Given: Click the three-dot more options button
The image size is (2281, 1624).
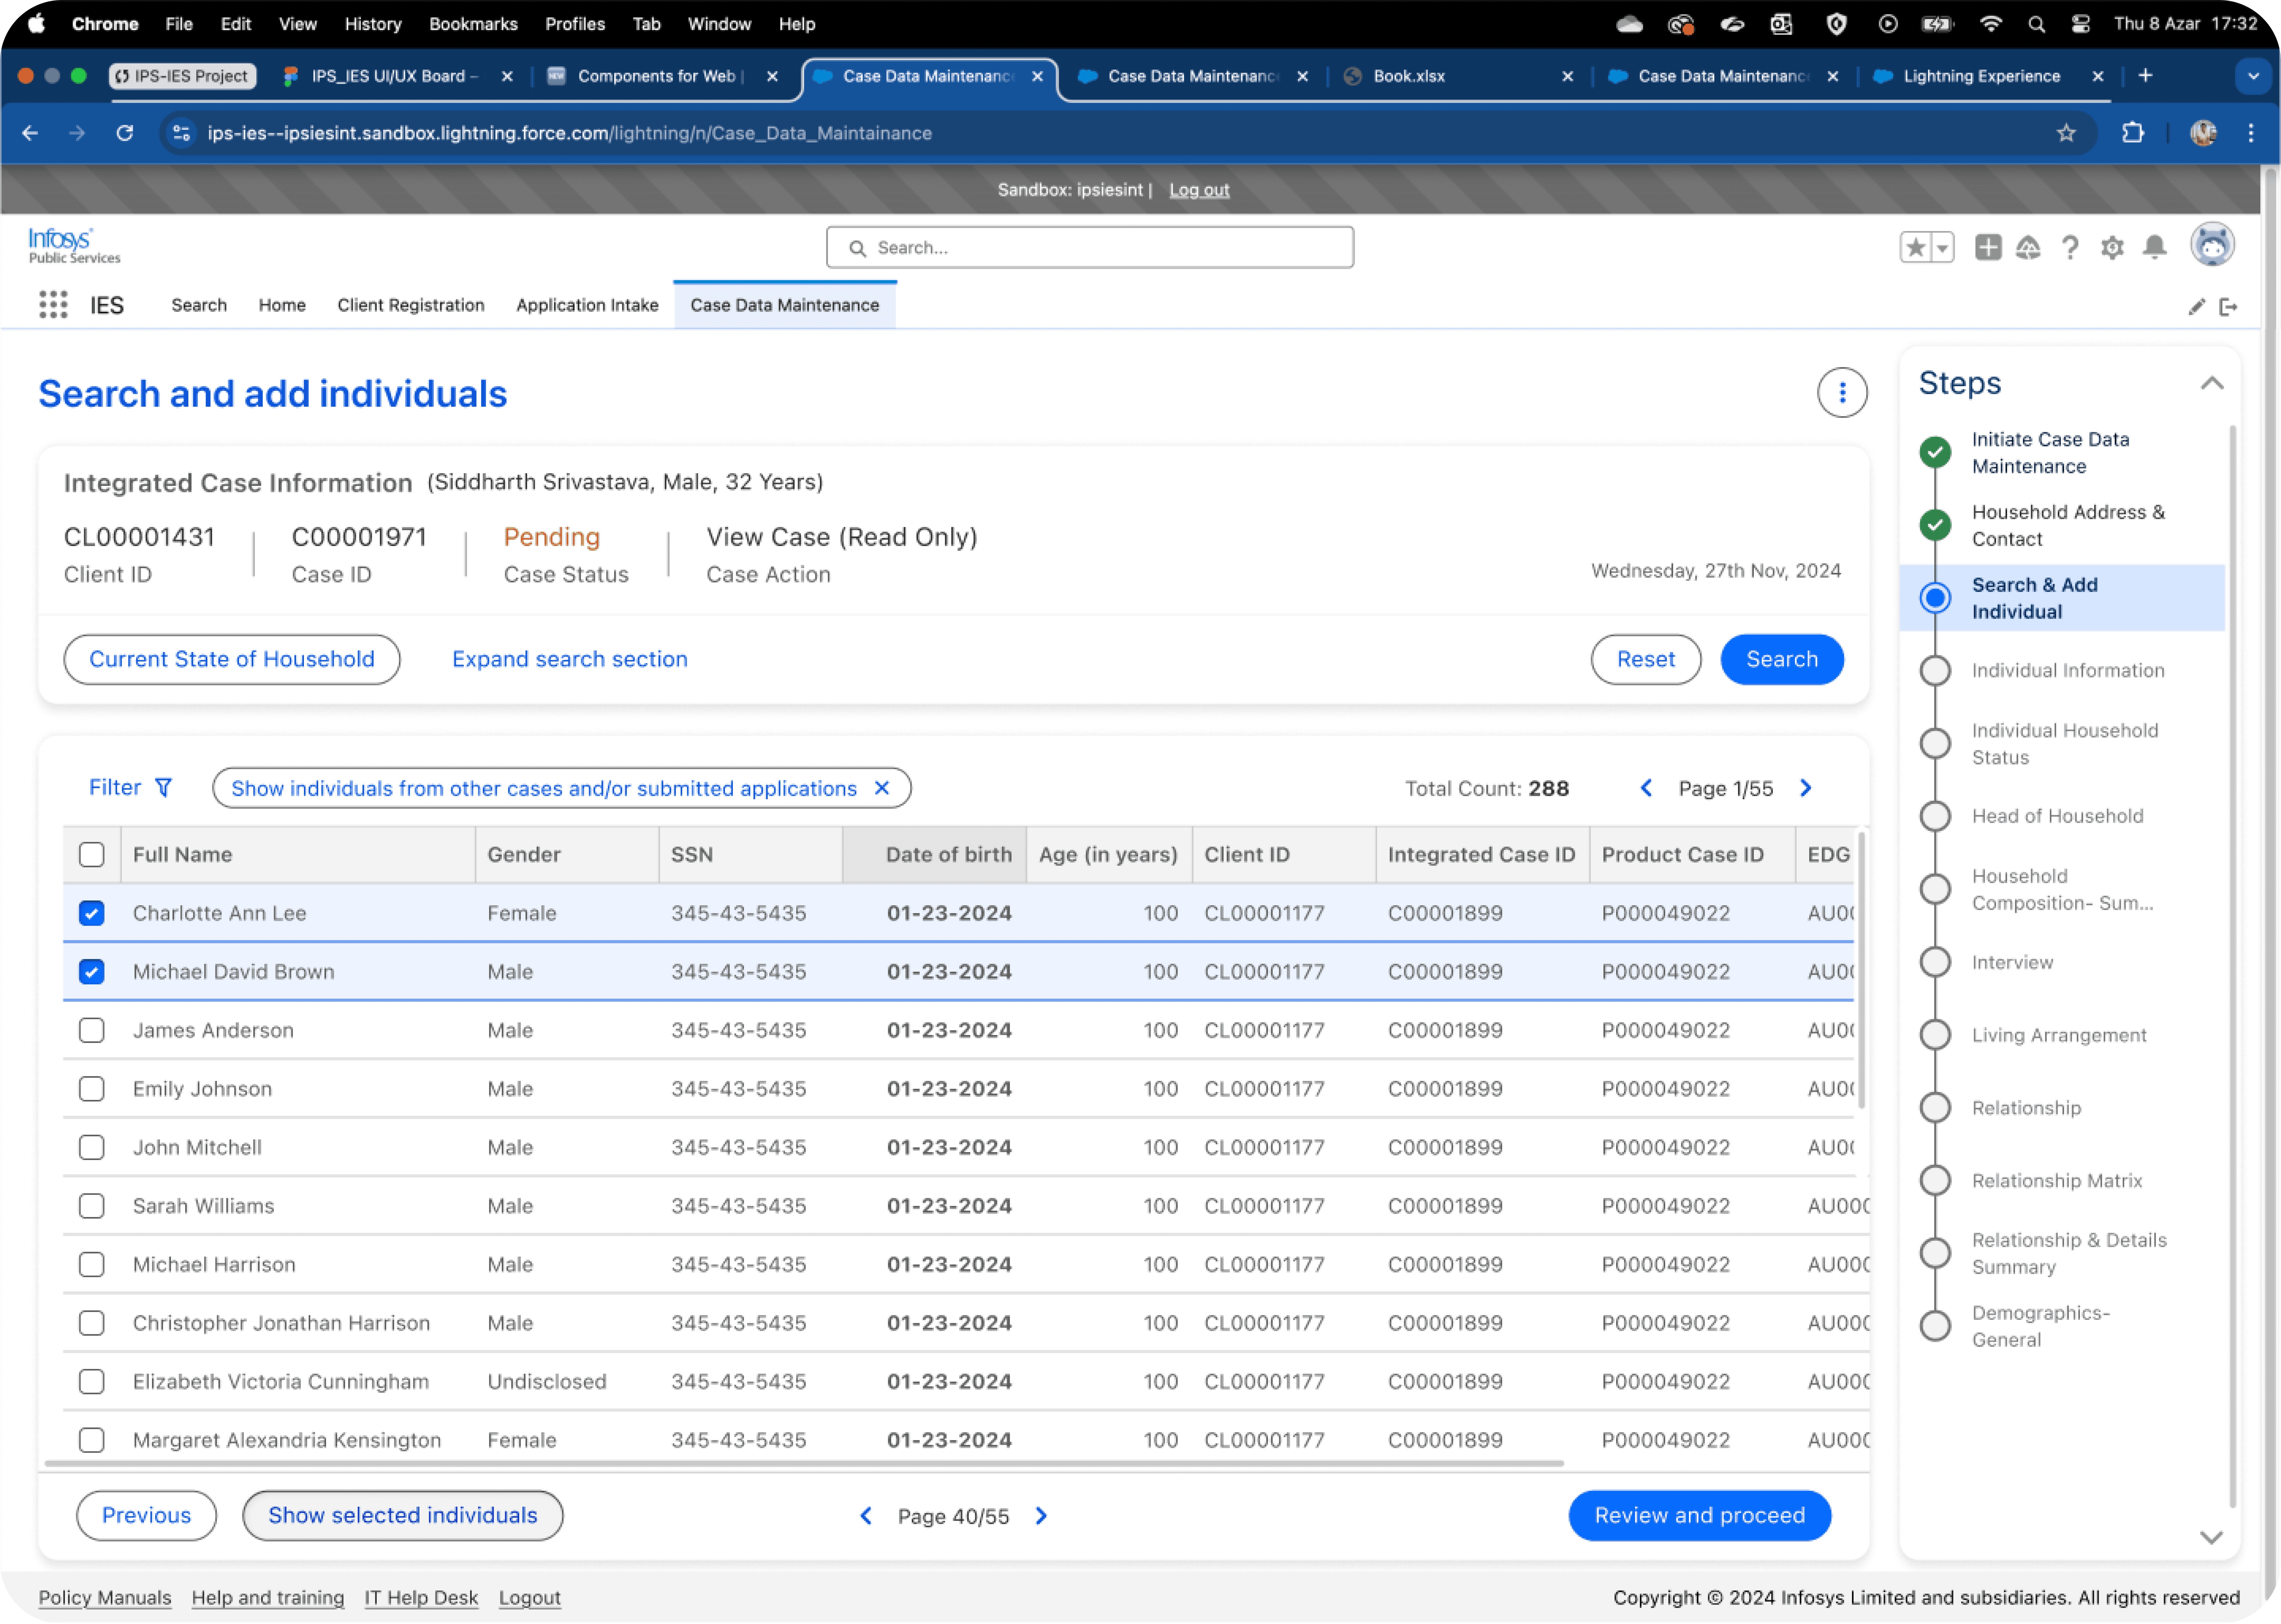Looking at the screenshot, I should click(1842, 393).
